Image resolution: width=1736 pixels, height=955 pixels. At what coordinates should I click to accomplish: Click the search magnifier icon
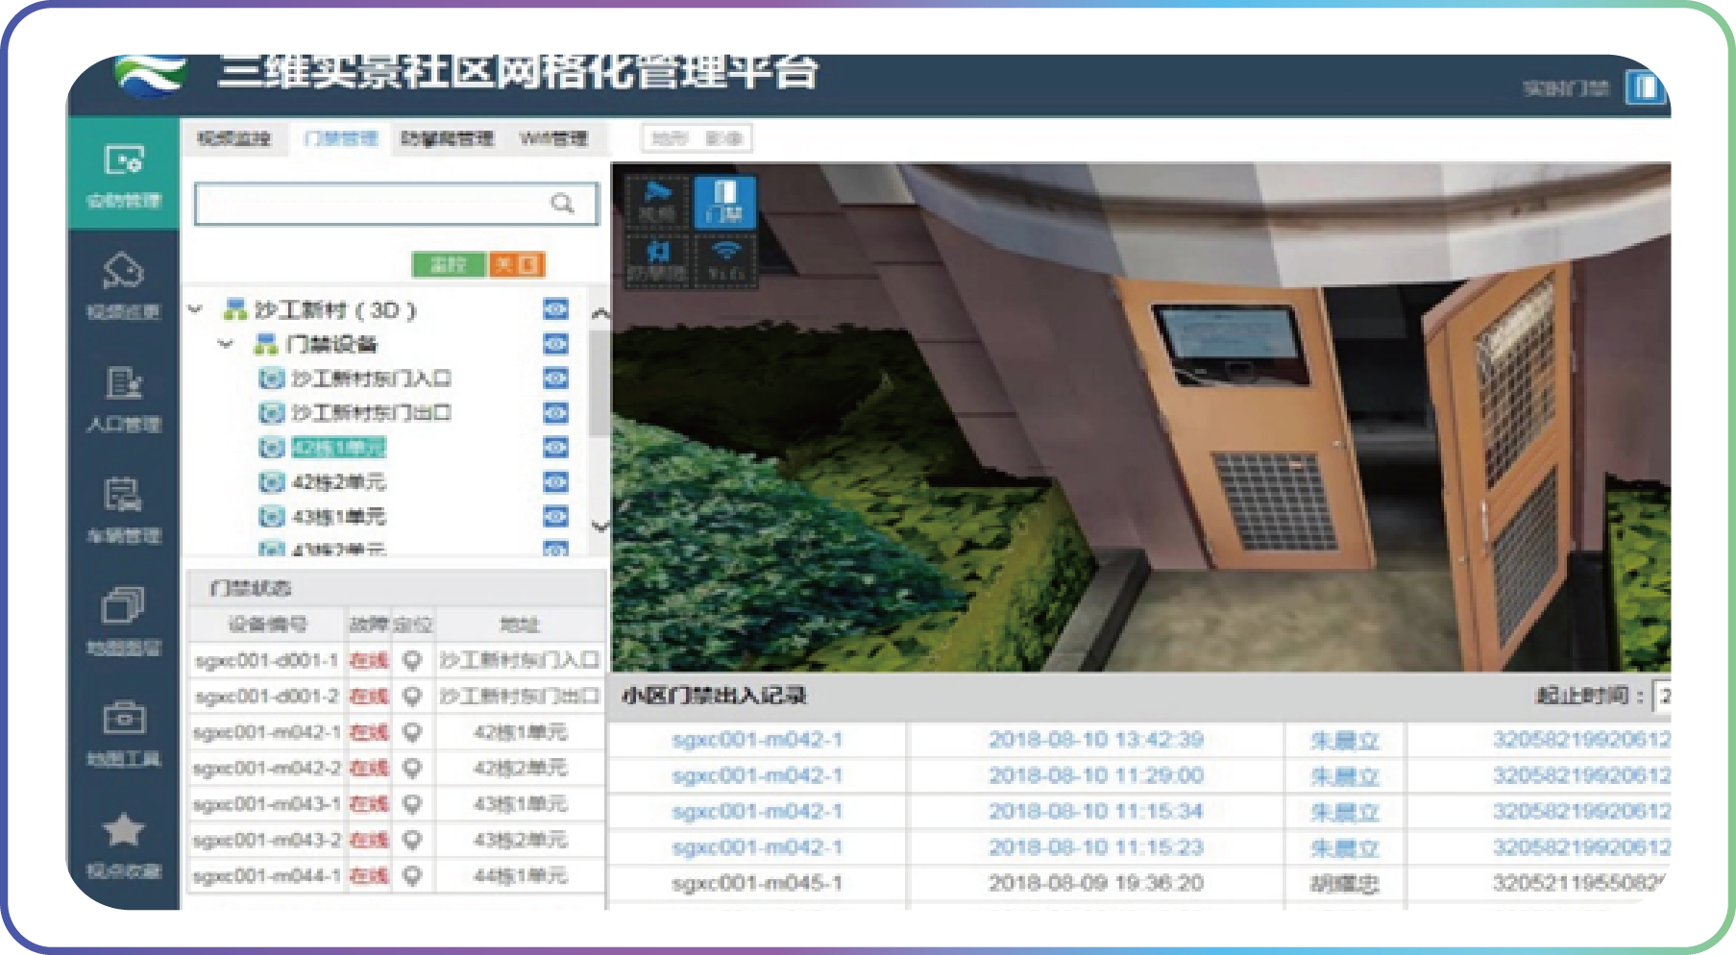[562, 204]
